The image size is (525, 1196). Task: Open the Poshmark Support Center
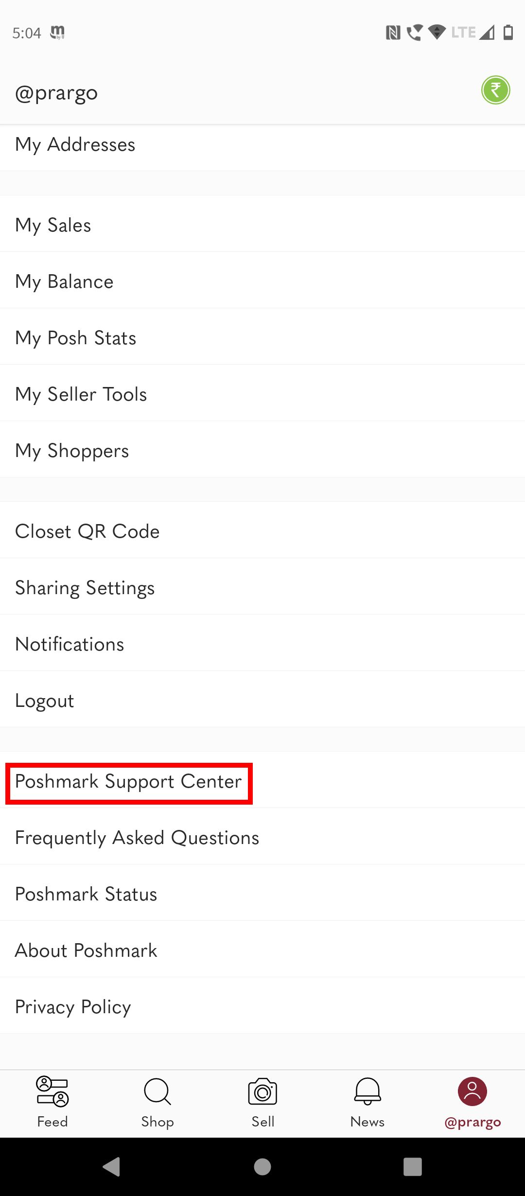(x=127, y=782)
